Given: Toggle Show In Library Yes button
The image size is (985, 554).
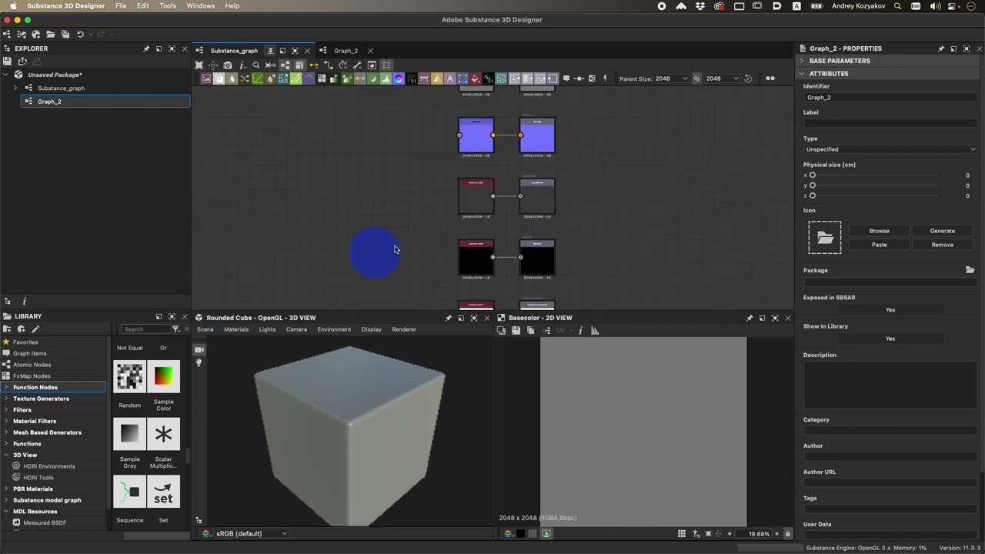Looking at the screenshot, I should tap(890, 339).
